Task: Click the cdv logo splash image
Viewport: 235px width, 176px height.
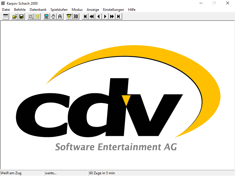Action: (118, 98)
